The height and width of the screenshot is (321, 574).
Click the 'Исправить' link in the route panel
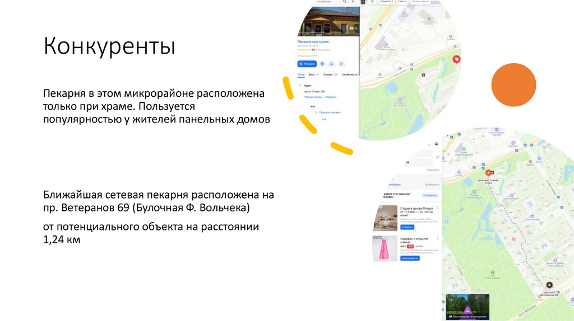[x=432, y=185]
